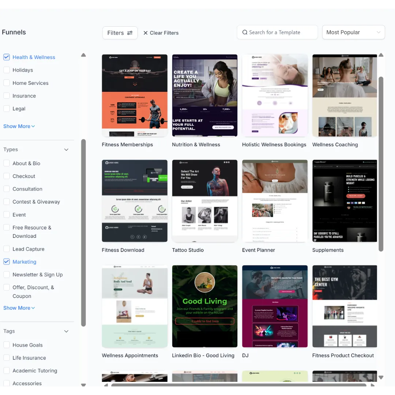The image size is (395, 395).
Task: Select the Holistic Wellness Bookings thumbnail
Action: click(x=275, y=95)
